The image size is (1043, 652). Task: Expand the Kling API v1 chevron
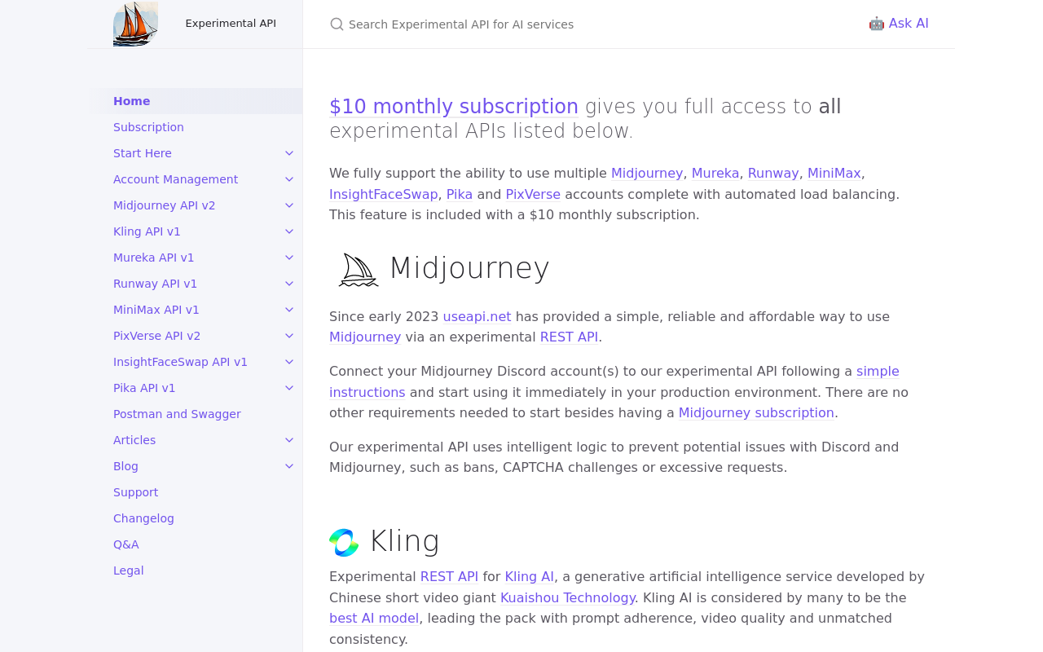click(289, 231)
